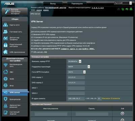Open Broadcast support dropdown showing Both
This screenshot has width=135, height=121.
coord(79,67)
